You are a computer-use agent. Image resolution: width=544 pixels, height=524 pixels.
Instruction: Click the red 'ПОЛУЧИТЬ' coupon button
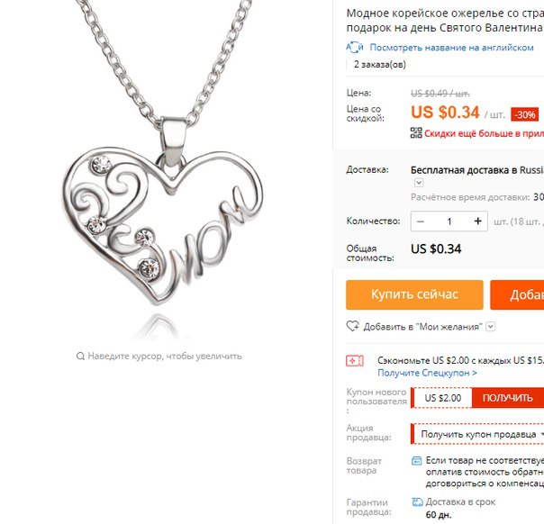[508, 398]
